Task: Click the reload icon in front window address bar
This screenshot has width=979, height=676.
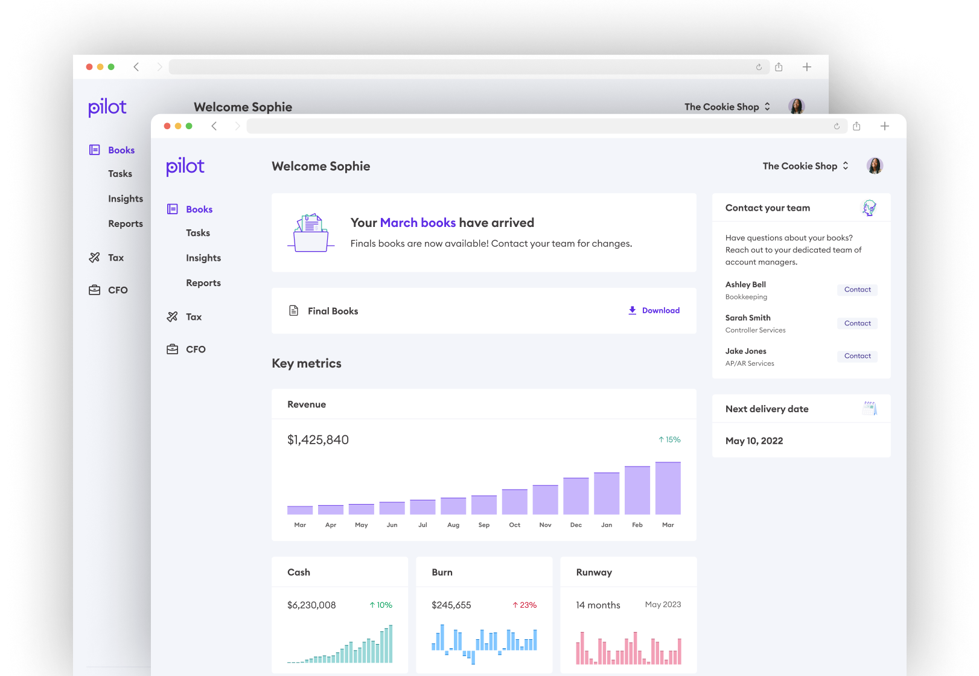Action: [x=837, y=126]
